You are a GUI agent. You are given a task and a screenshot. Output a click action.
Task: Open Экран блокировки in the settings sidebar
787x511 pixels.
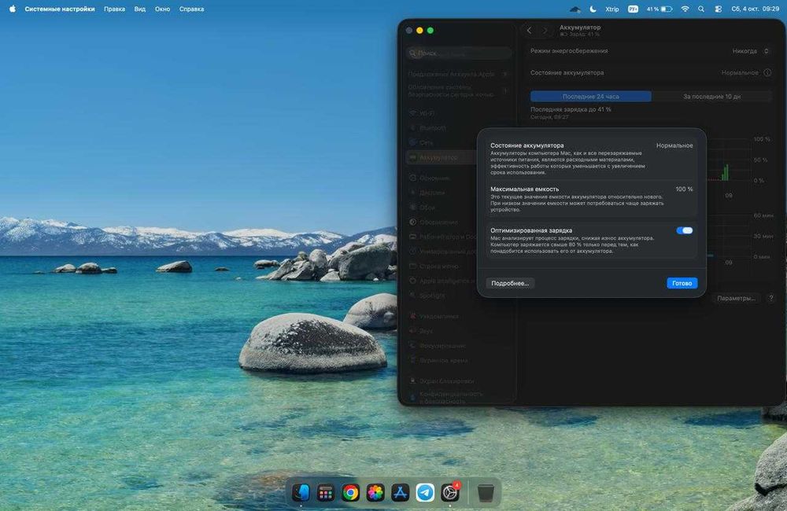[456, 381]
